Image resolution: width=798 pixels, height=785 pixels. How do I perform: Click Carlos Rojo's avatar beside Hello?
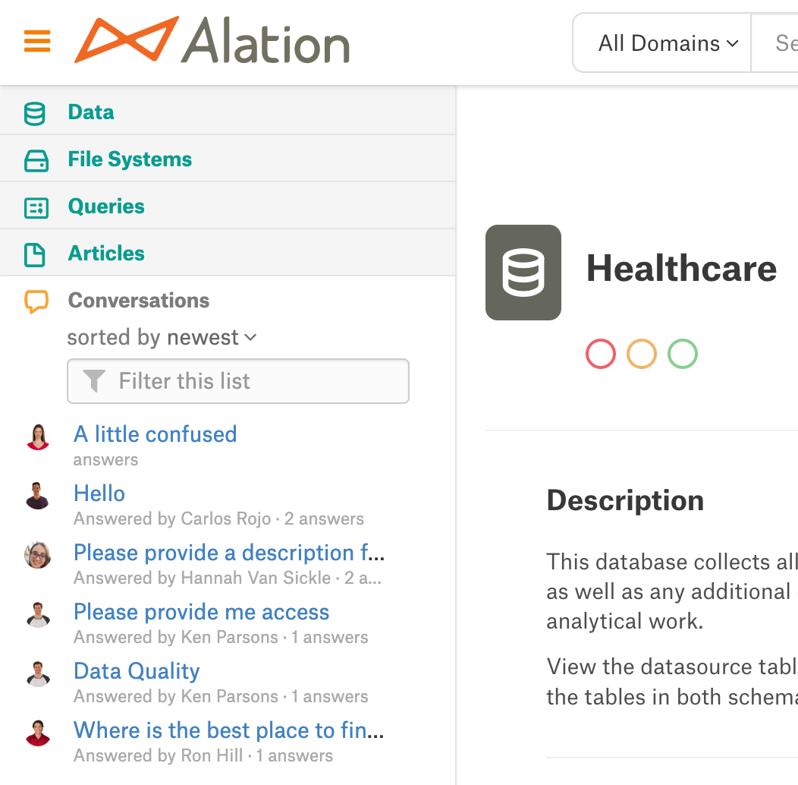pyautogui.click(x=38, y=496)
